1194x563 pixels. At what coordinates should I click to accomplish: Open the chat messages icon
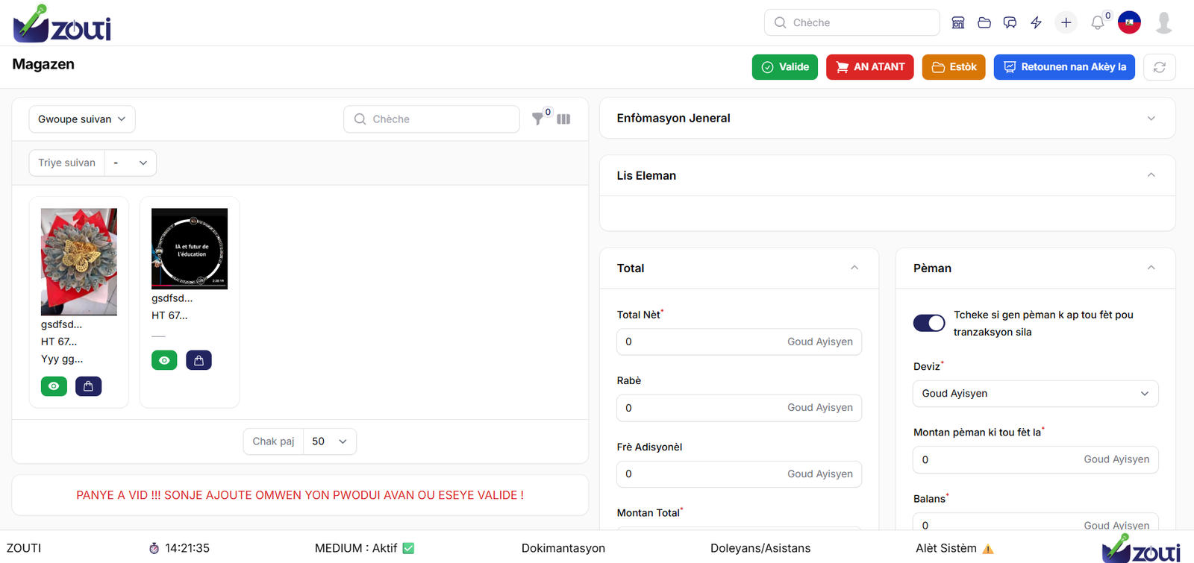pyautogui.click(x=1010, y=22)
